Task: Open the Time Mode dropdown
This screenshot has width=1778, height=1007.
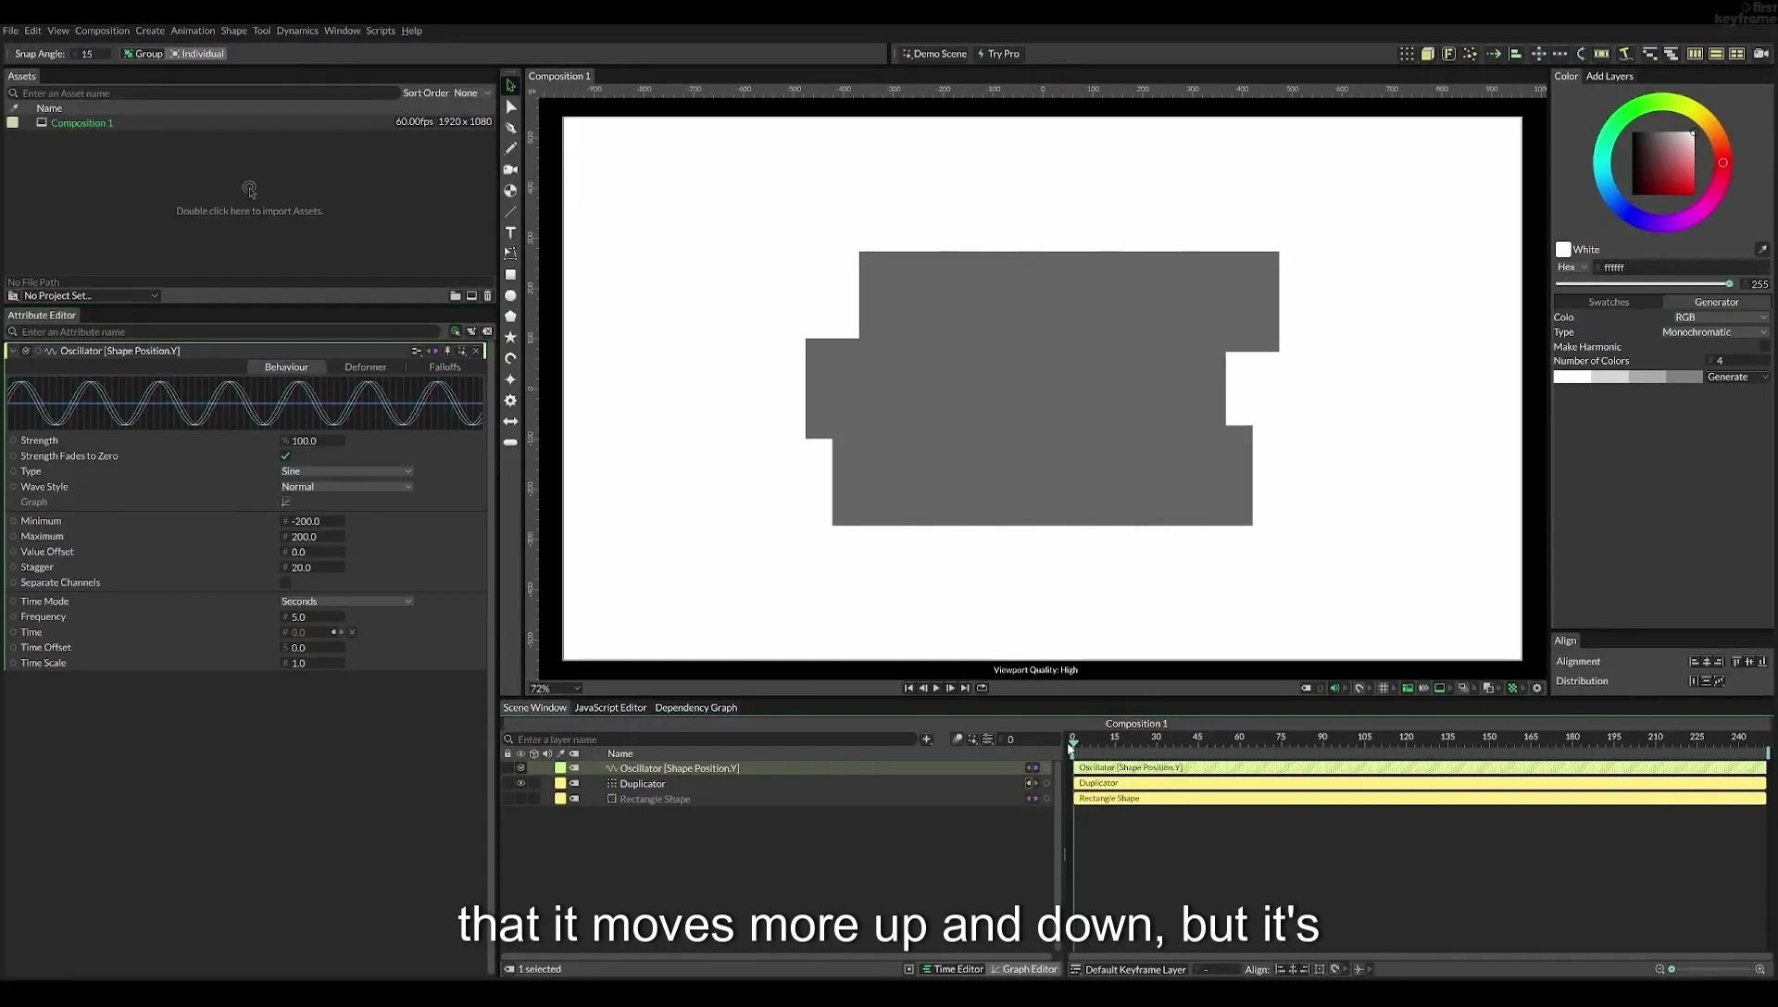Action: point(346,602)
